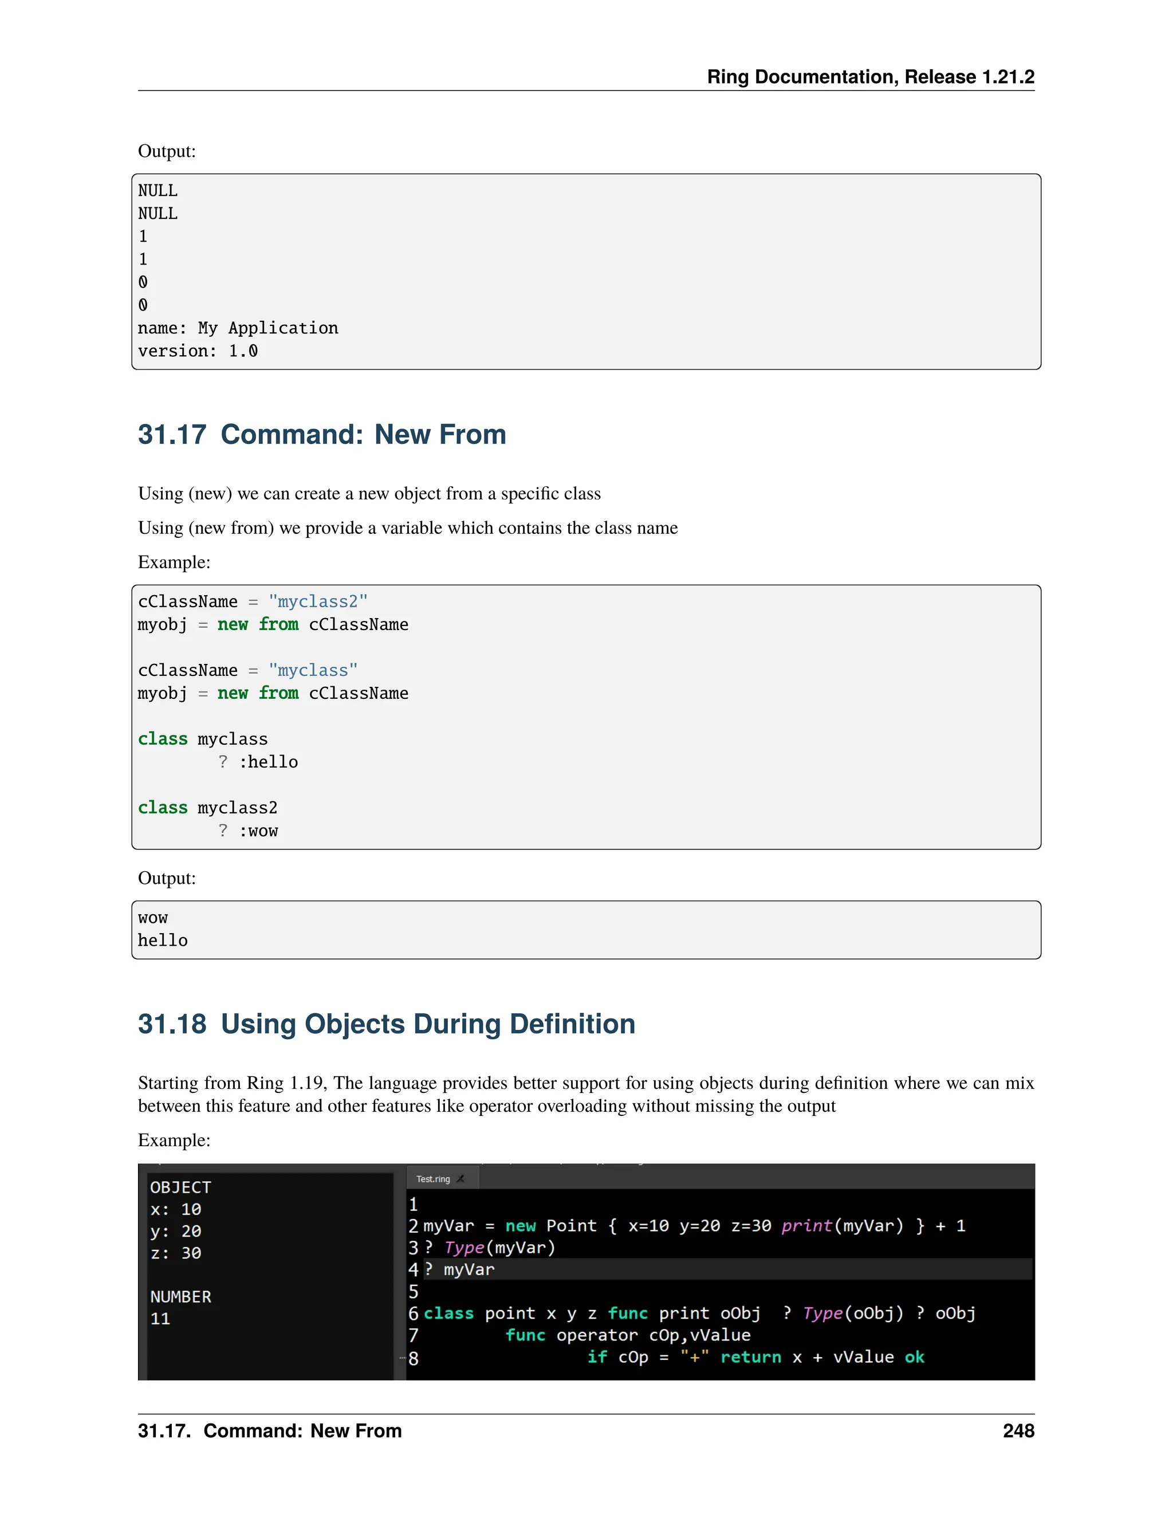Click line number 4 in the code editor

414,1269
